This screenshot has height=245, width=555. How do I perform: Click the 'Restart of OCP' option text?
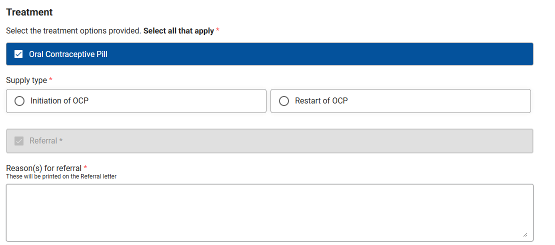pyautogui.click(x=321, y=101)
